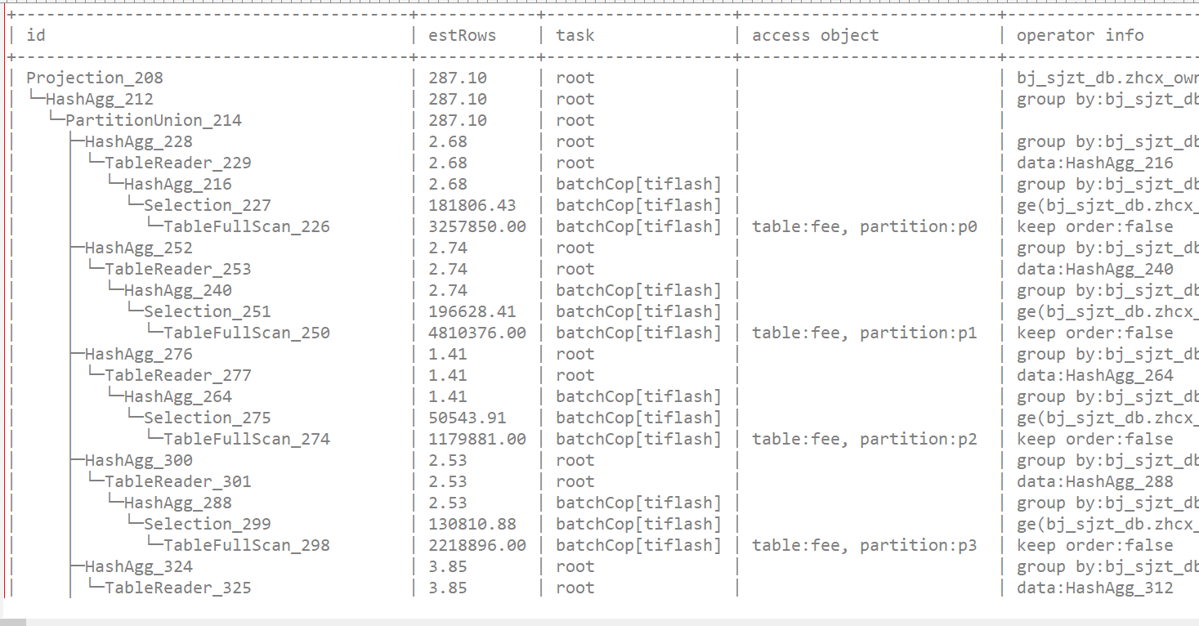
Task: Click the Selection_227 operator
Action: coord(208,205)
